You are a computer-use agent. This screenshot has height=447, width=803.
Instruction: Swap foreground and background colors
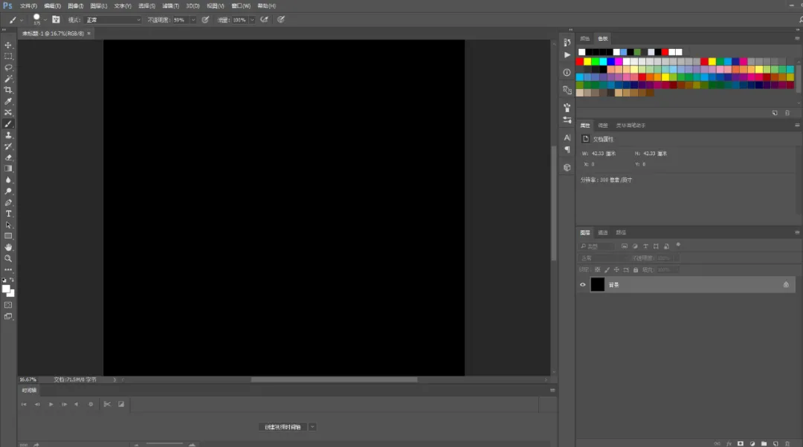[12, 280]
